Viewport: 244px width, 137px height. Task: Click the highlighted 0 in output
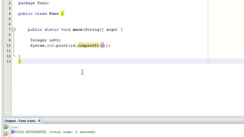[x=13, y=132]
